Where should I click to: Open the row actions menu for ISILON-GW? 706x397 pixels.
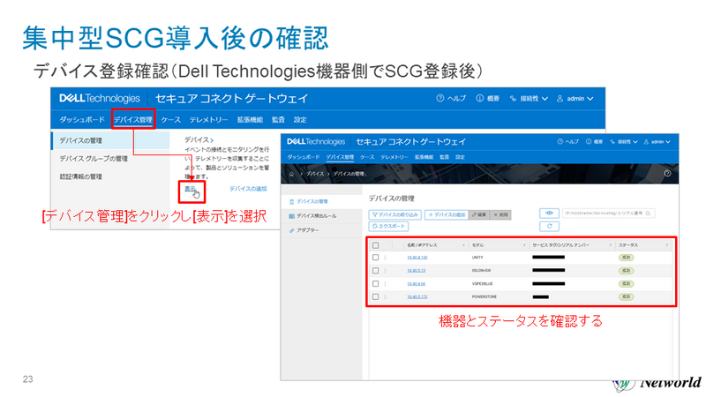pos(385,271)
